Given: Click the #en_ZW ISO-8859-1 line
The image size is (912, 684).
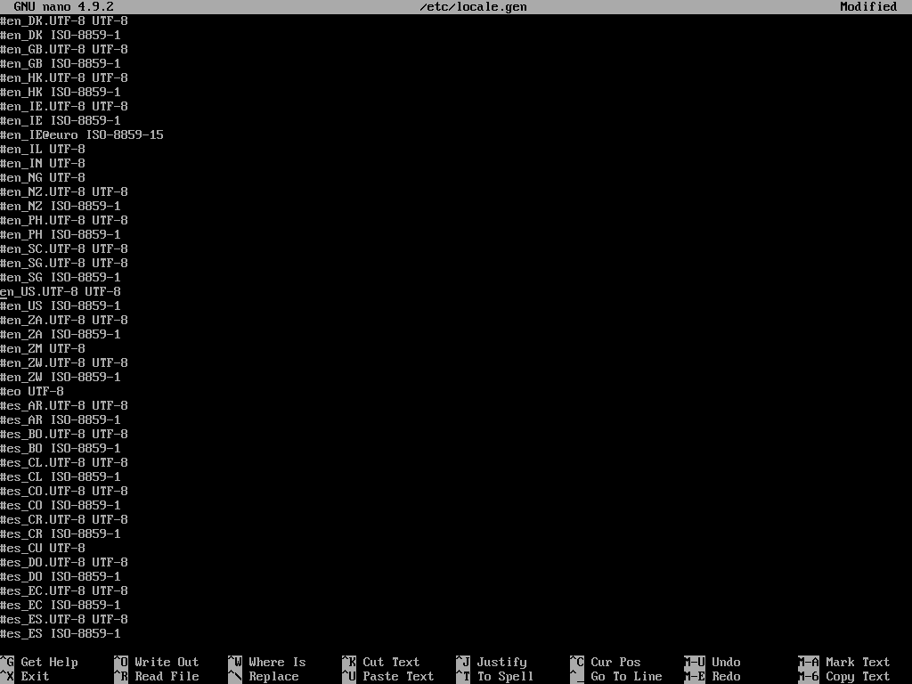Looking at the screenshot, I should coord(61,377).
